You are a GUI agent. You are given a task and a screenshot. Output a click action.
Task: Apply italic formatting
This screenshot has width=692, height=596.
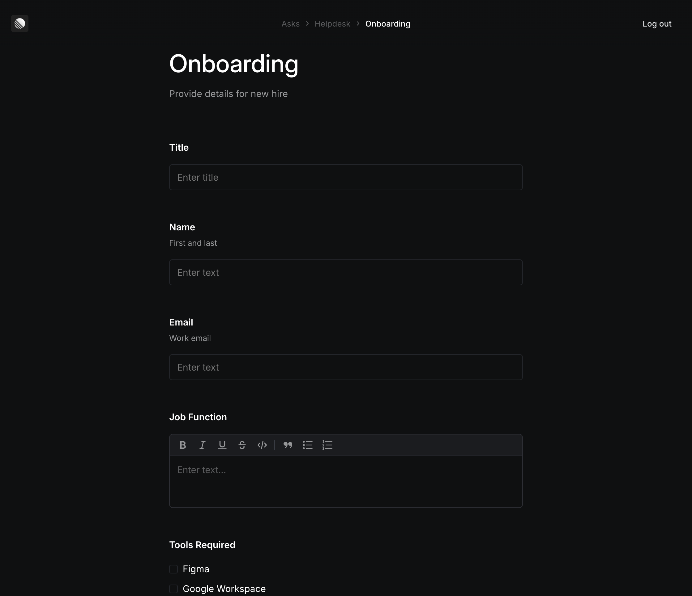203,445
